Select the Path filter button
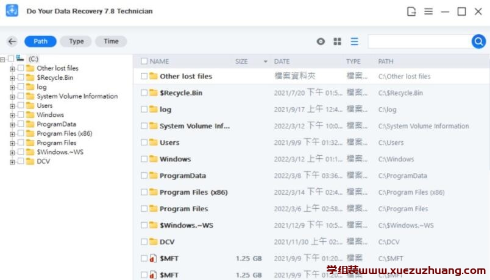The image size is (490, 280). click(40, 41)
